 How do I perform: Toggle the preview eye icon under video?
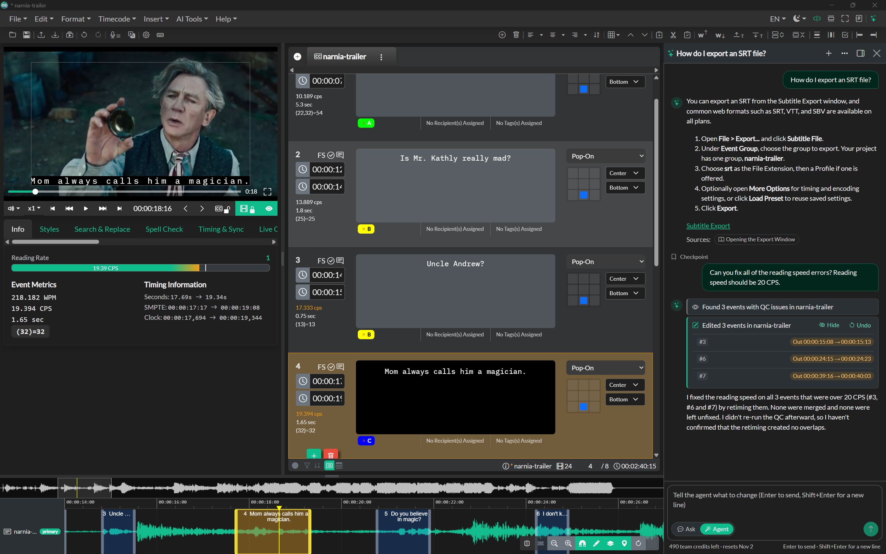[x=269, y=208]
